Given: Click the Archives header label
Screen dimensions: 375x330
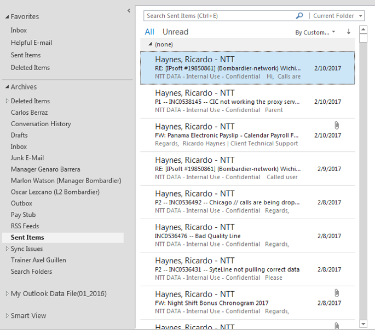Looking at the screenshot, I should (x=24, y=87).
